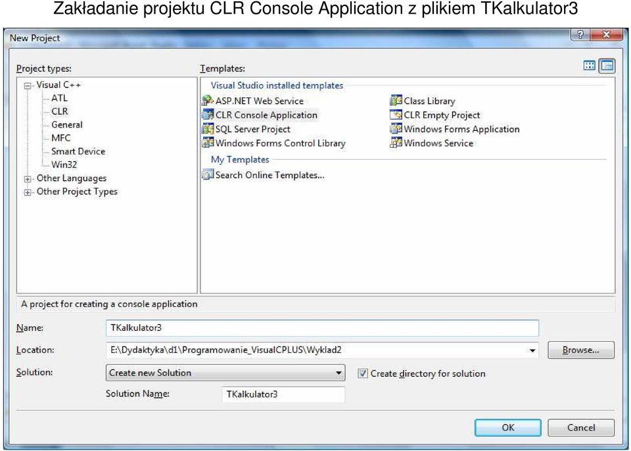Collapse the Visual C++ tree node

[x=28, y=85]
